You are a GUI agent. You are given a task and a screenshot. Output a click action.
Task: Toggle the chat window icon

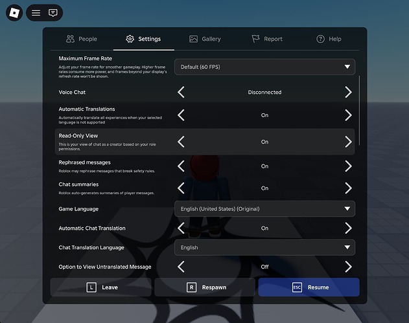(53, 13)
